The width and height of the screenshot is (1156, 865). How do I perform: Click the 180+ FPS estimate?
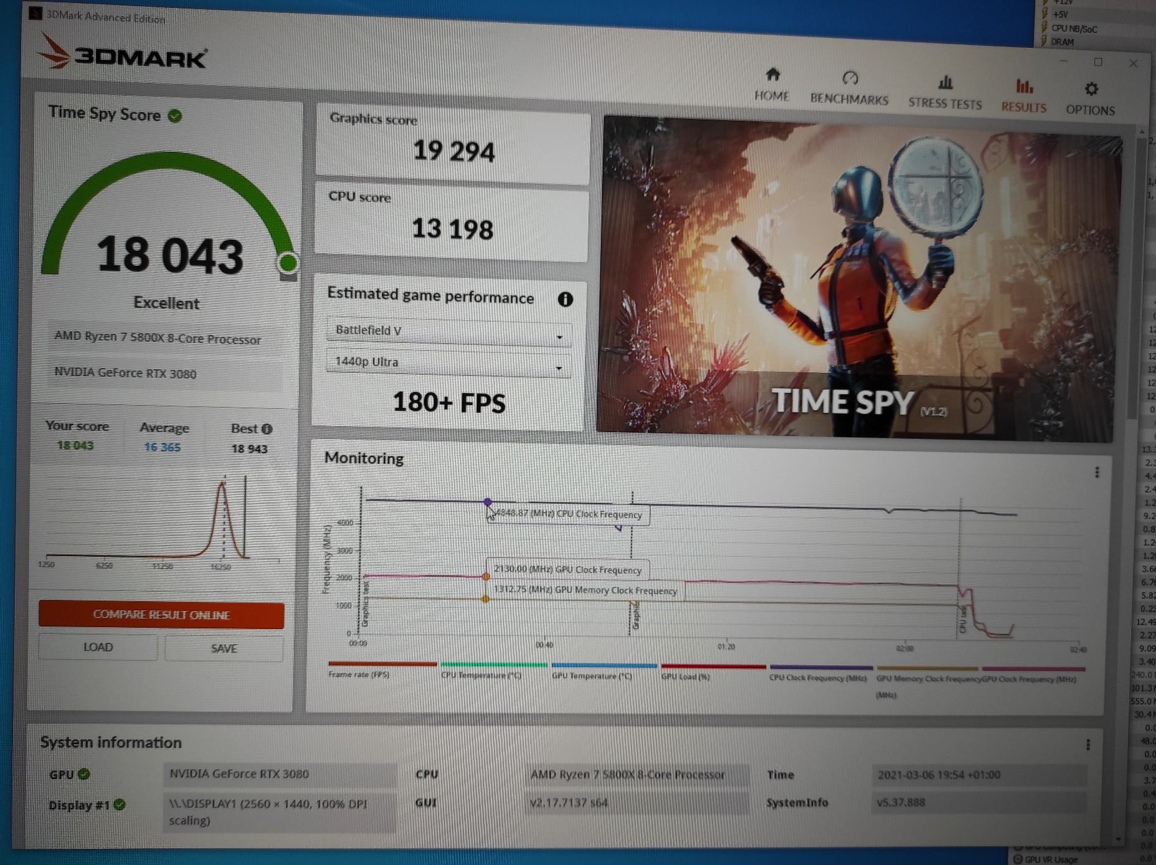[449, 402]
